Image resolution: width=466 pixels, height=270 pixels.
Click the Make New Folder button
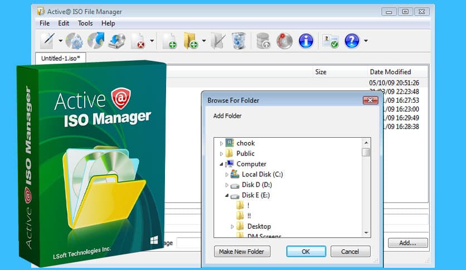pos(241,252)
